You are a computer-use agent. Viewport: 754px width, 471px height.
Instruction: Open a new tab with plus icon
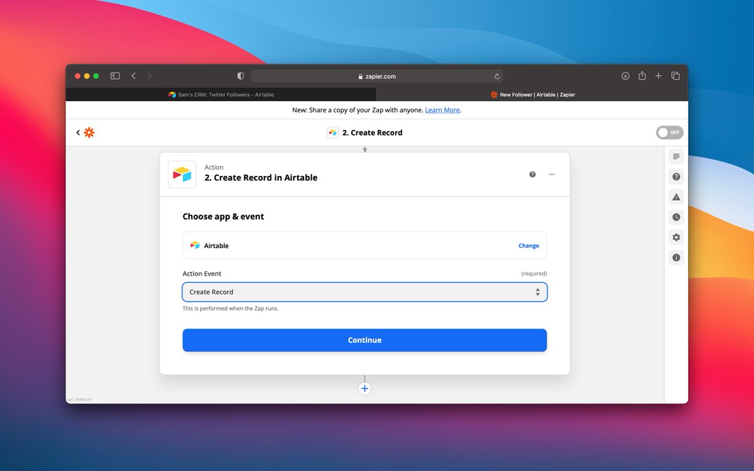[x=658, y=76]
